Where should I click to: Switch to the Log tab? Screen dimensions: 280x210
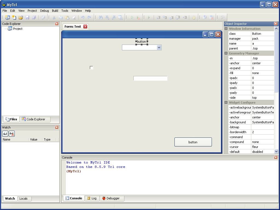pos(92,198)
